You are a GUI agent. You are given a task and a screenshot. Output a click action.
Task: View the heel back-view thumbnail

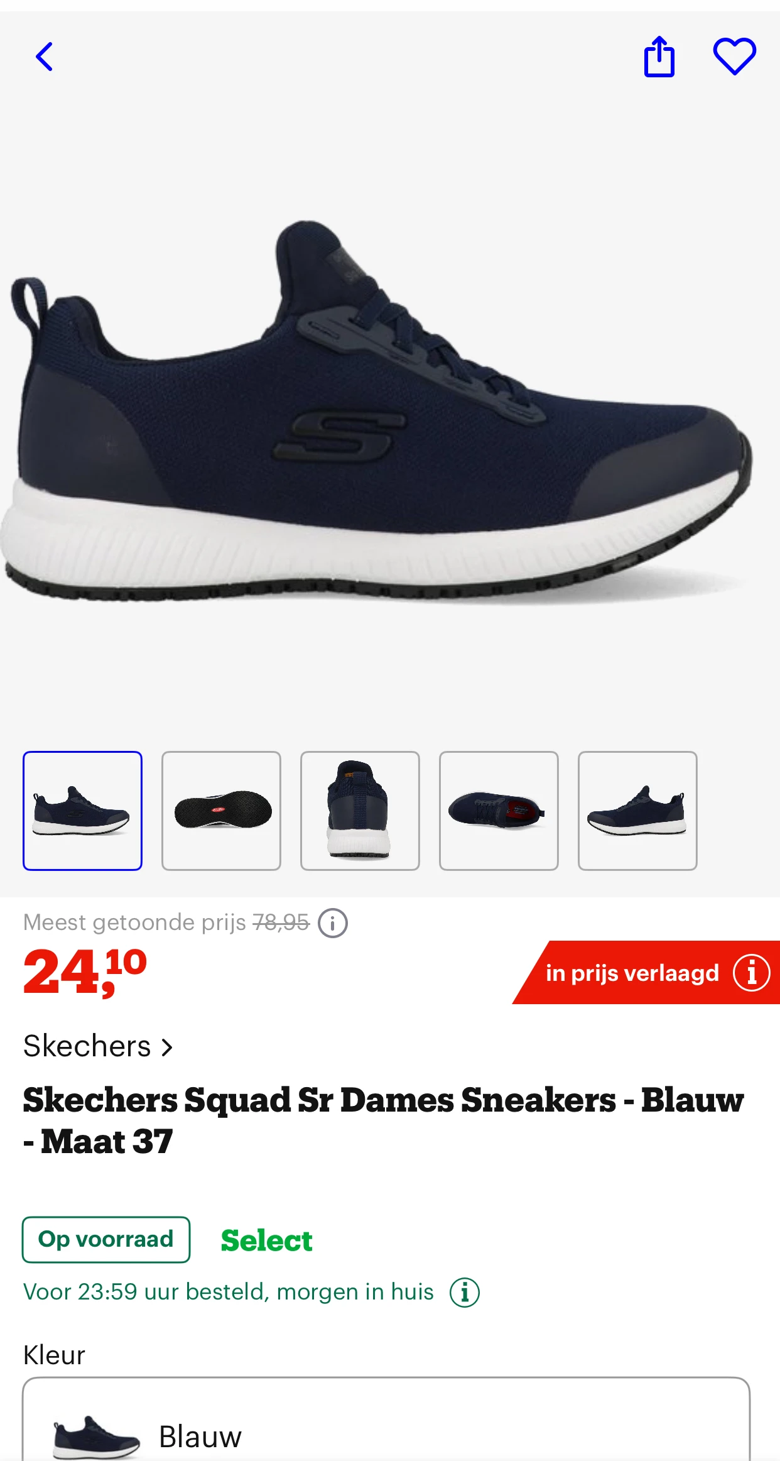coord(360,811)
